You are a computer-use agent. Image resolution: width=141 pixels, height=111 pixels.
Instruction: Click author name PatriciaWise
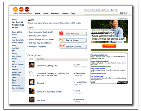[80, 73]
